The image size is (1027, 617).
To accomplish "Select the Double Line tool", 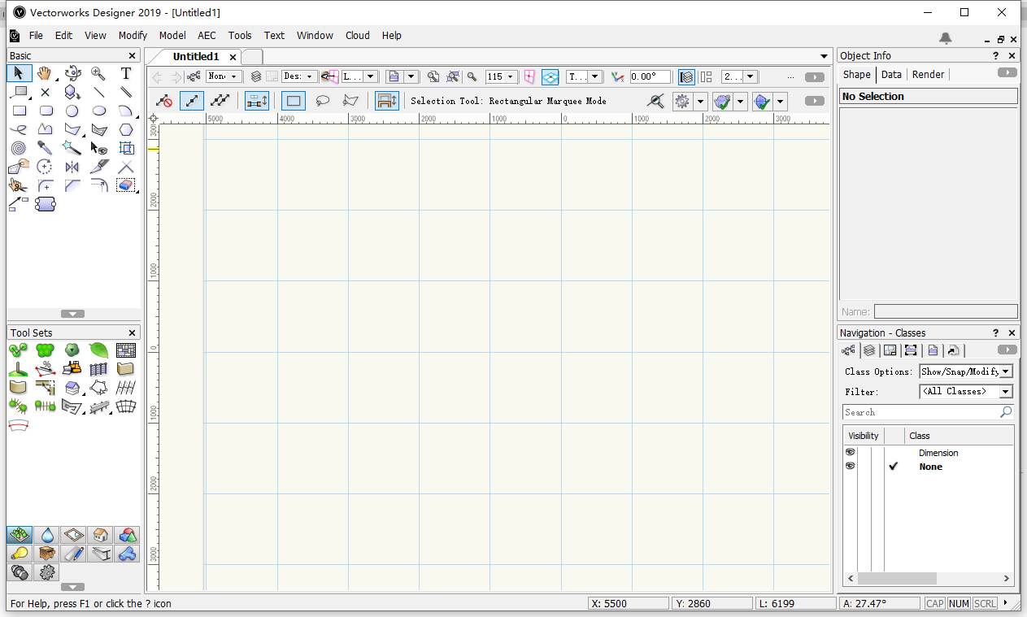I will pyautogui.click(x=126, y=92).
